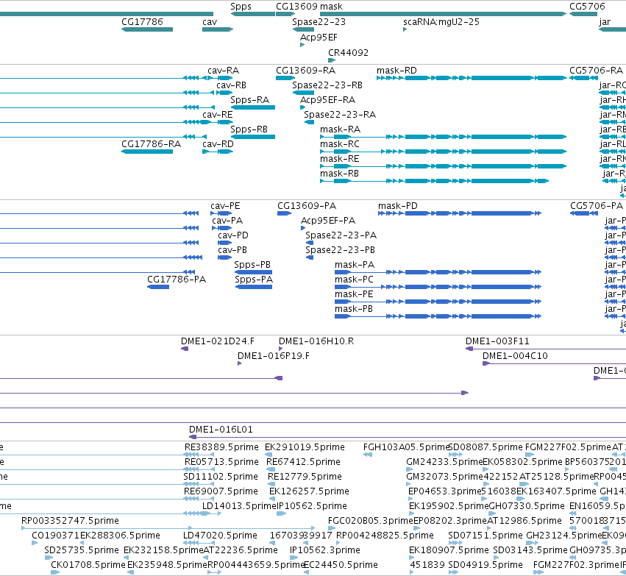The image size is (626, 576).
Task: Select the mask-PE protein label
Action: coord(354,294)
